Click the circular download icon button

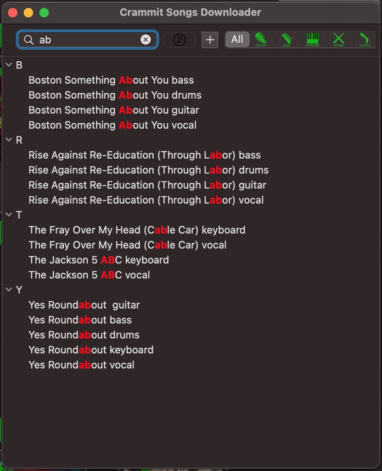tap(179, 40)
